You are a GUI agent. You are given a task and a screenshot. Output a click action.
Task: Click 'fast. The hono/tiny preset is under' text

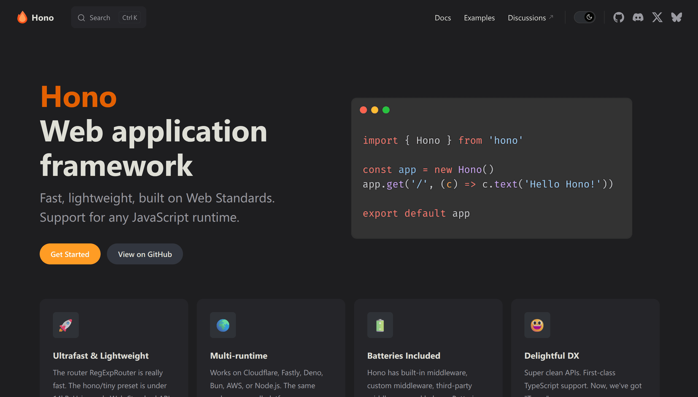coord(110,385)
